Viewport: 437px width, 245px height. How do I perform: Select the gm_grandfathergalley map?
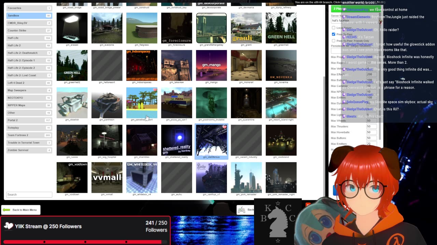point(211,28)
